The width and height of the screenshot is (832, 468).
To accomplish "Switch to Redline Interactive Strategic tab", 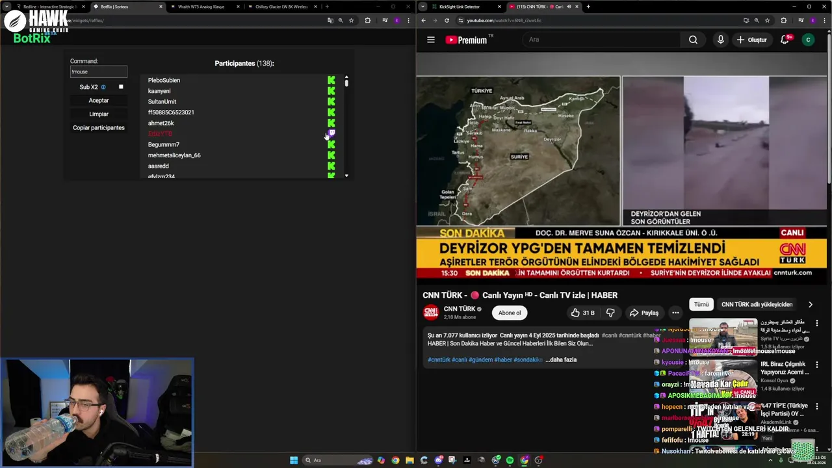I will click(x=49, y=6).
